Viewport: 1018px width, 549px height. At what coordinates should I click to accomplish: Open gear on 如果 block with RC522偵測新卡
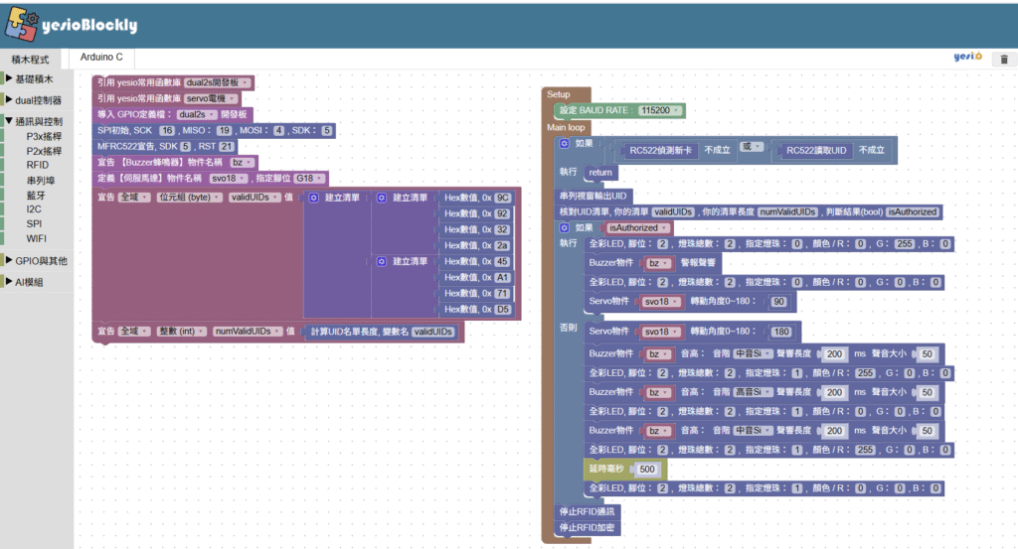click(565, 143)
